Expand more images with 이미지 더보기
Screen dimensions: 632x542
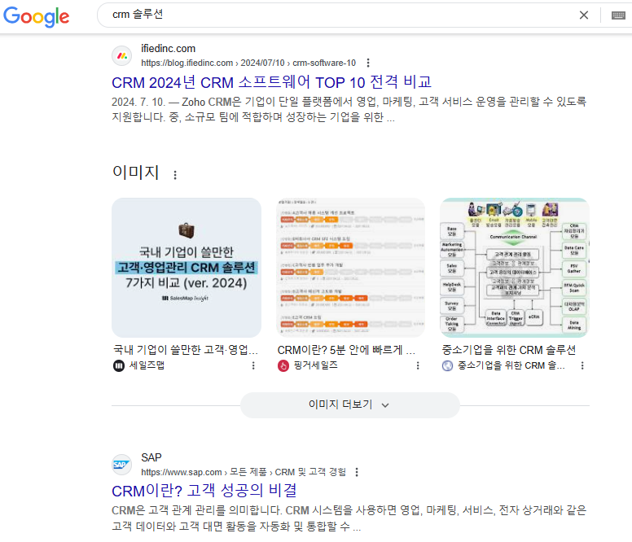coord(350,404)
